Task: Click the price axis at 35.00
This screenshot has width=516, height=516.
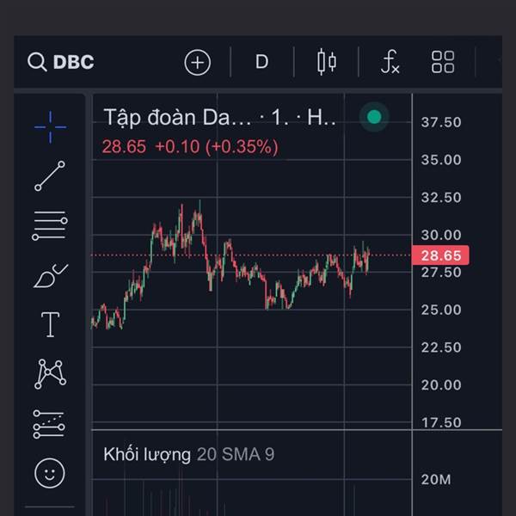Action: pyautogui.click(x=440, y=160)
